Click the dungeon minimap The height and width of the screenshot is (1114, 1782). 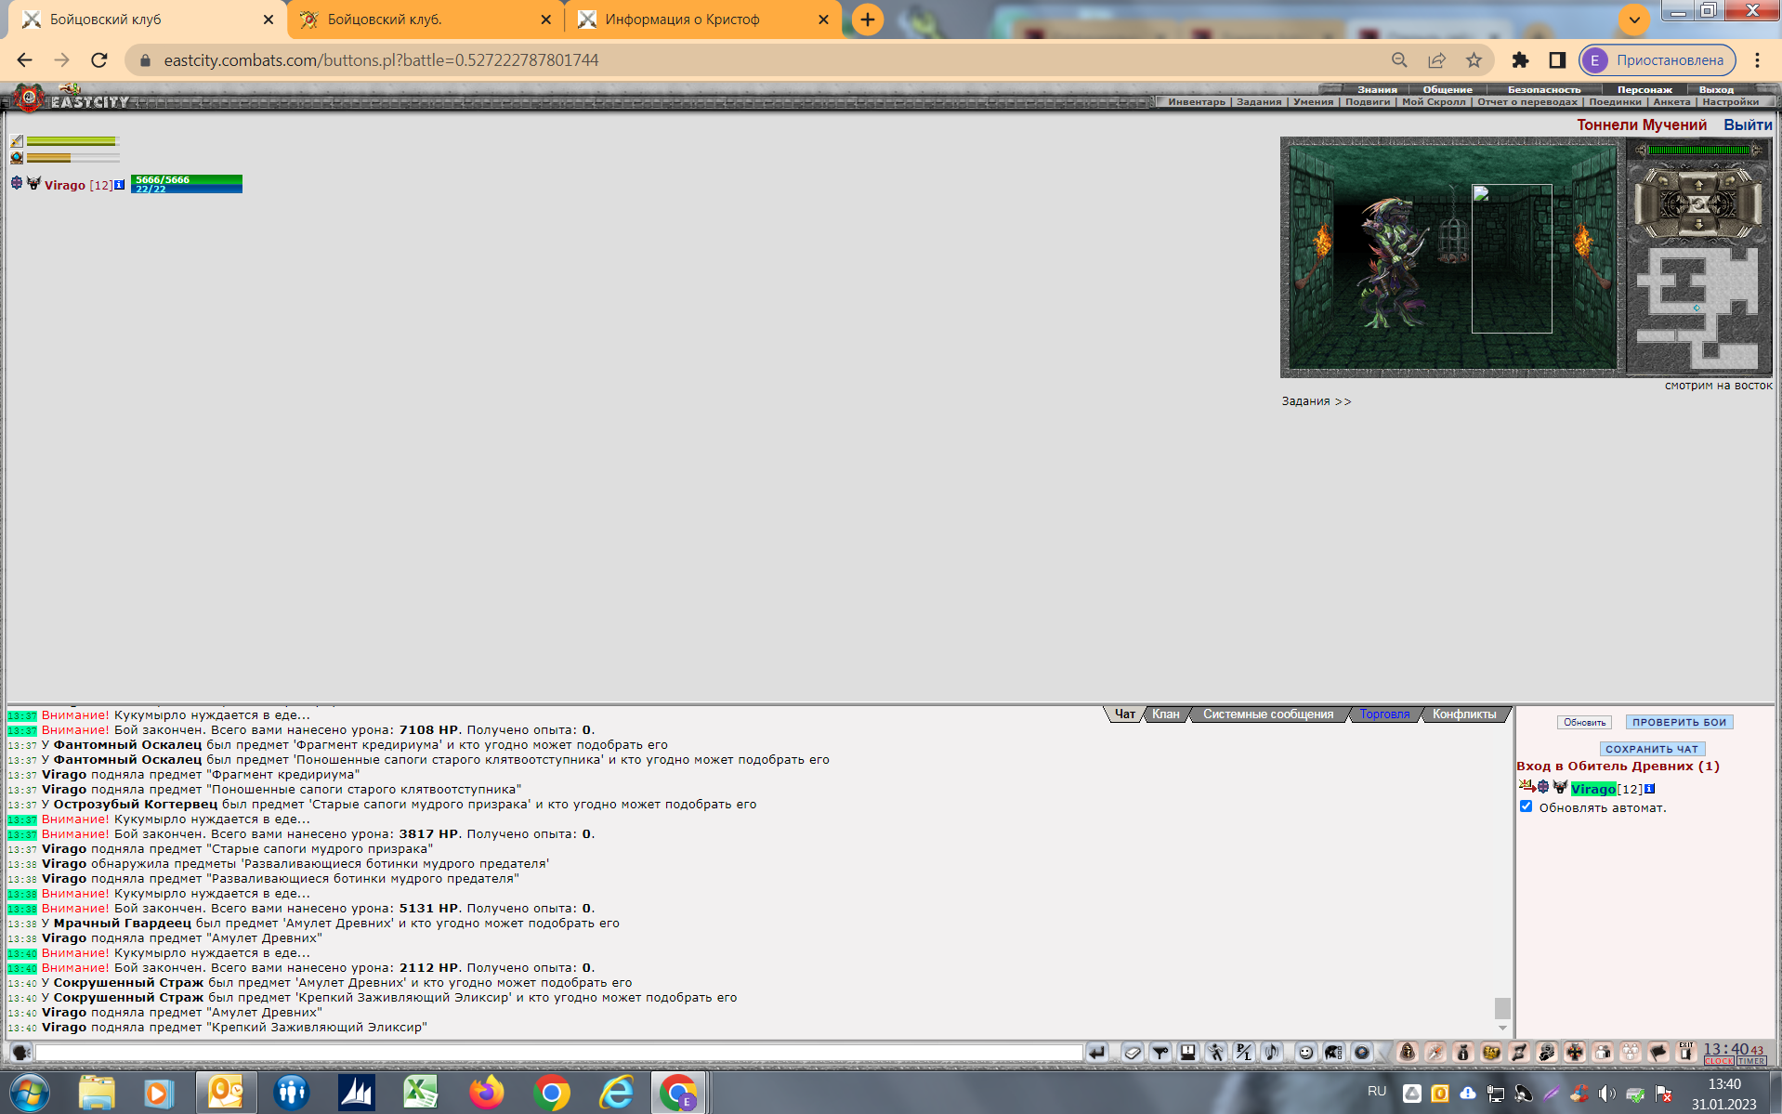pyautogui.click(x=1698, y=308)
